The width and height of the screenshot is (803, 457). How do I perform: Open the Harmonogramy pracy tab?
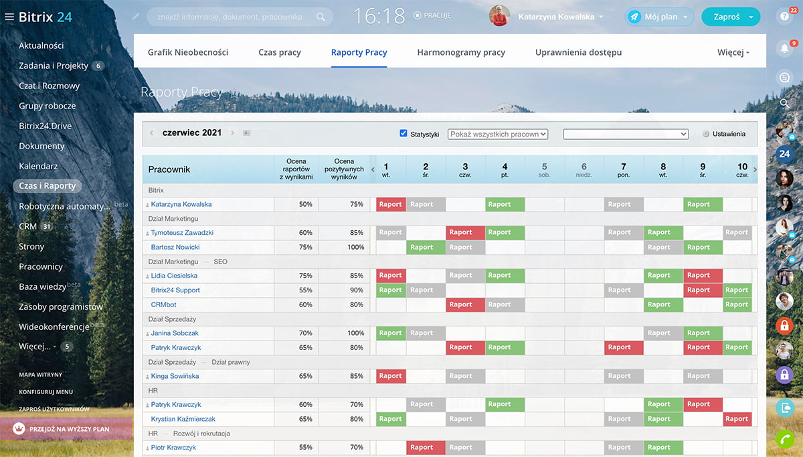click(461, 52)
